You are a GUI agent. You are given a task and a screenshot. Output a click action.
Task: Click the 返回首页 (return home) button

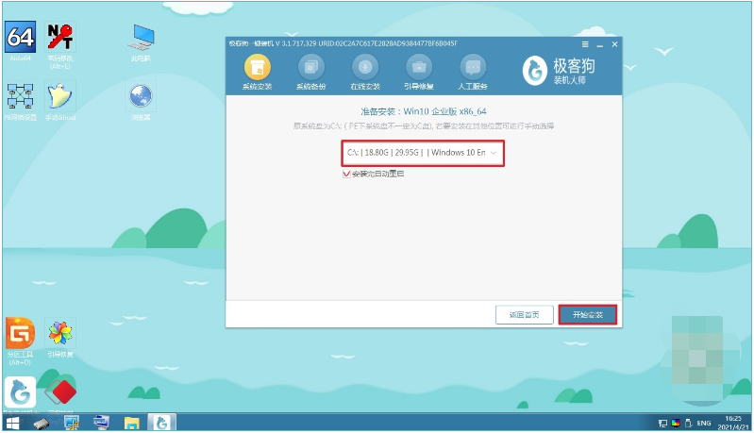tap(524, 315)
